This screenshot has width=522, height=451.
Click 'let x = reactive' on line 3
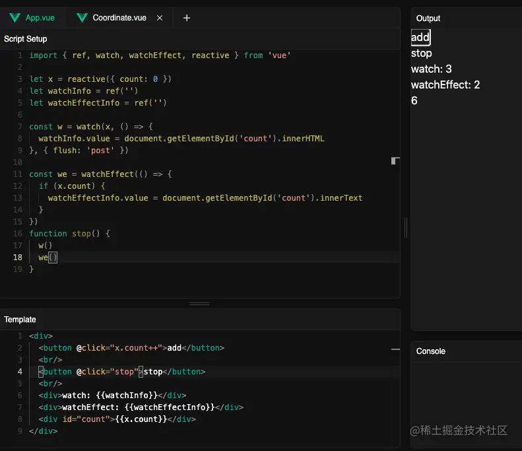tap(100, 79)
